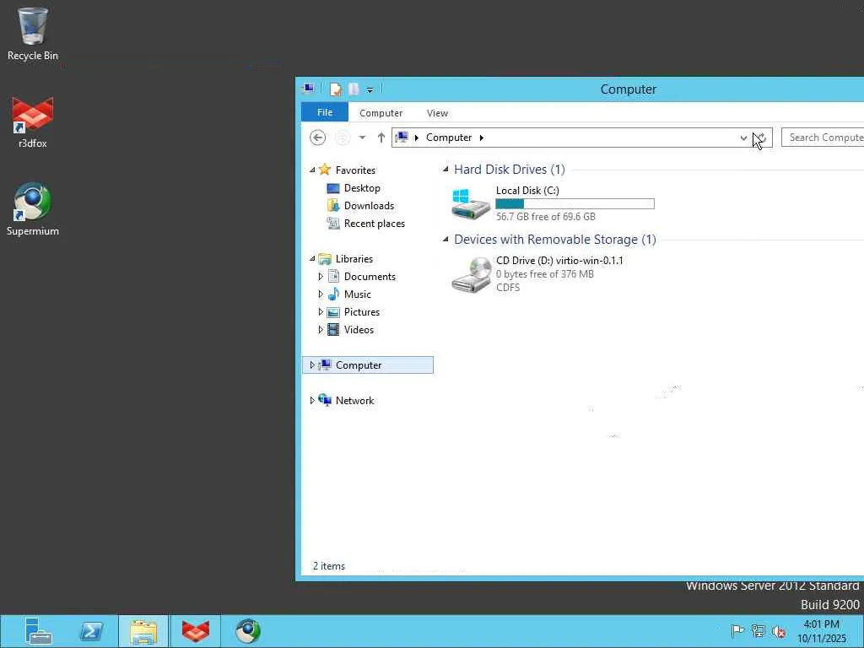Select Network in the navigation pane
Image resolution: width=864 pixels, height=648 pixels.
pyautogui.click(x=354, y=401)
